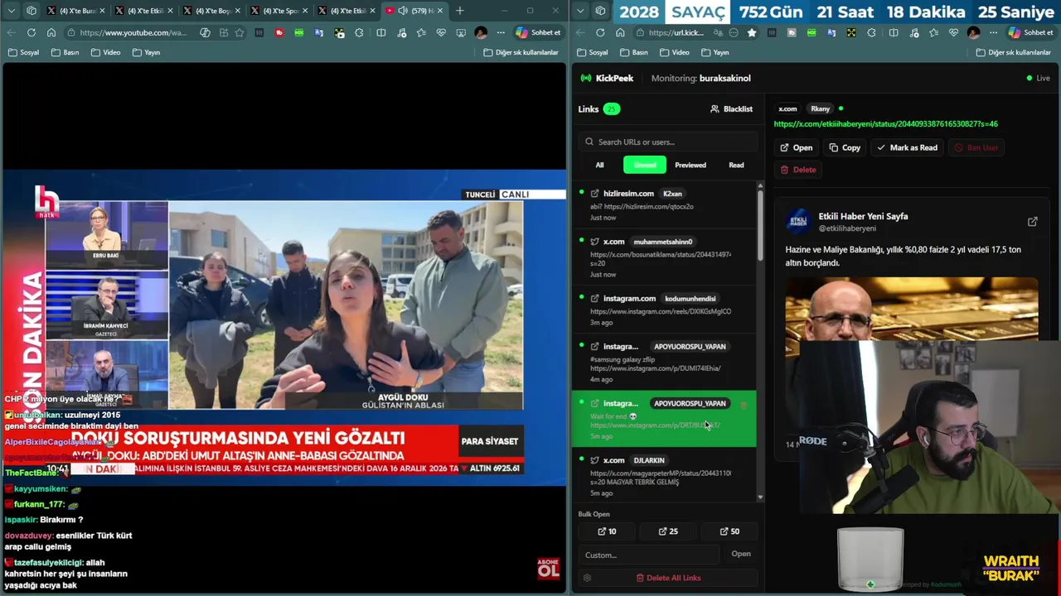Click the filled favorite star in right browser
This screenshot has width=1061, height=596.
tap(752, 32)
